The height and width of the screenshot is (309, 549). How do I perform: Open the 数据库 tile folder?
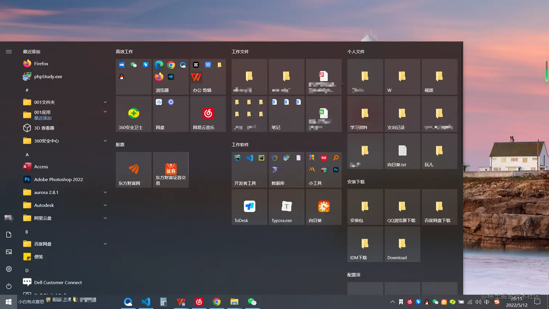click(287, 170)
